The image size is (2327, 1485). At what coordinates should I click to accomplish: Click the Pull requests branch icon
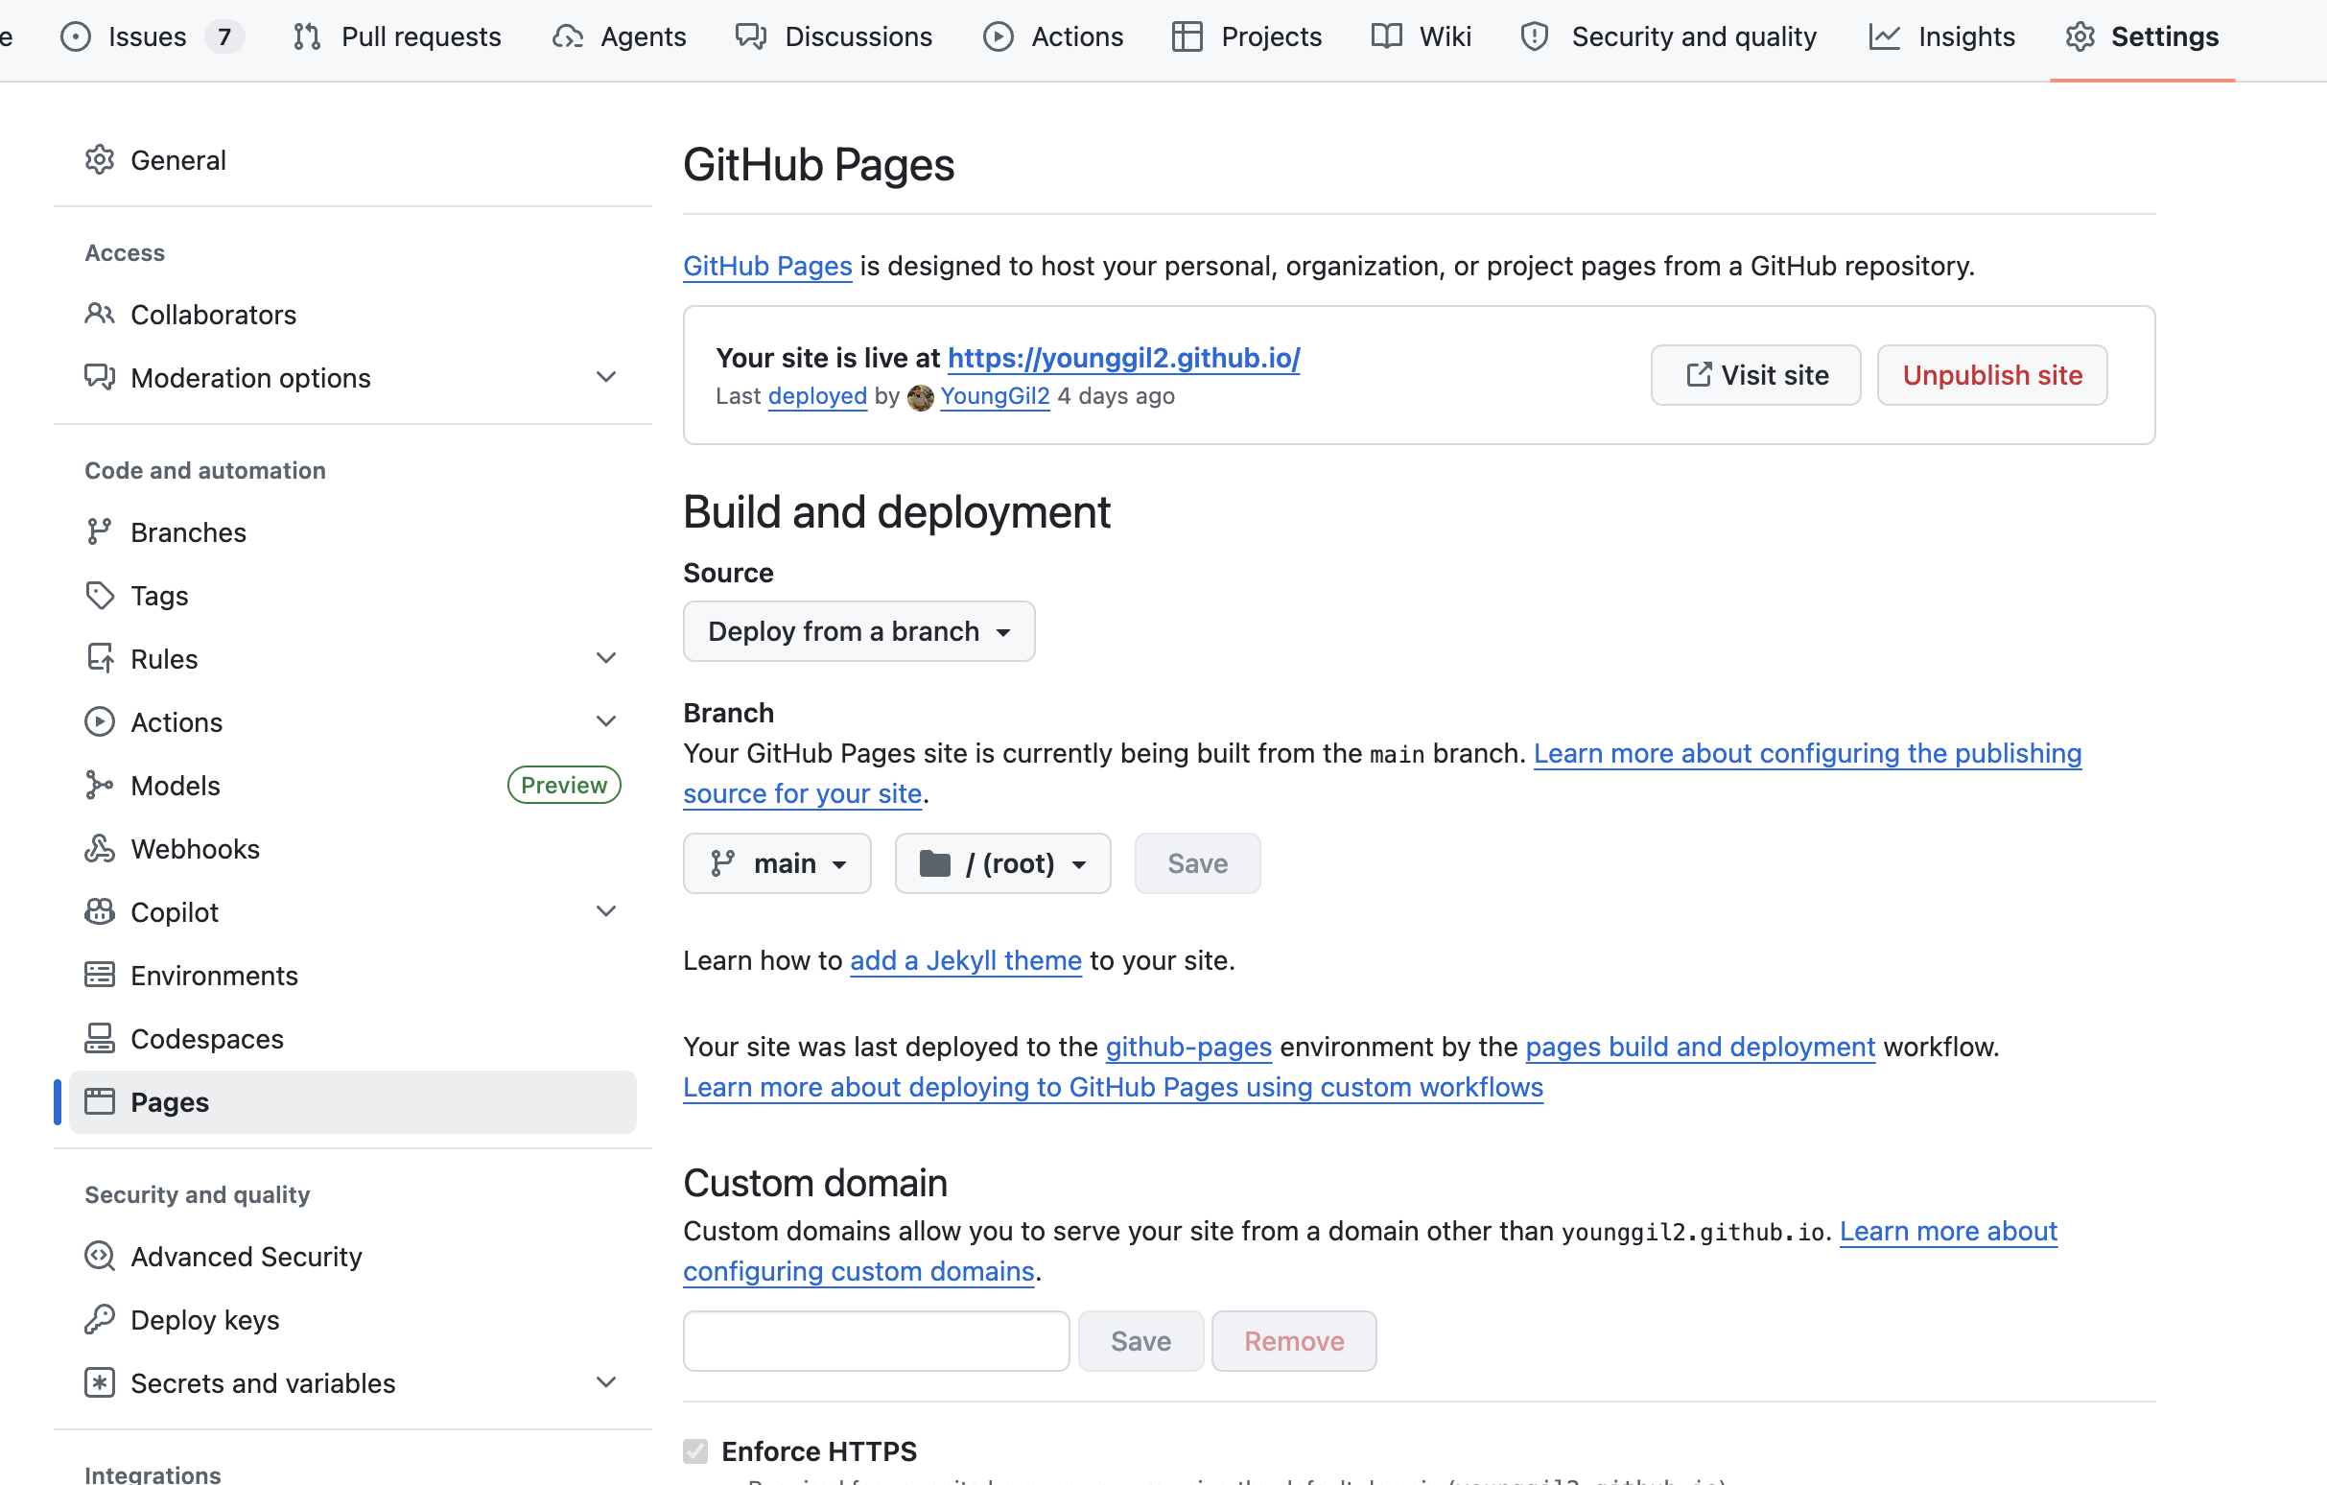tap(307, 36)
